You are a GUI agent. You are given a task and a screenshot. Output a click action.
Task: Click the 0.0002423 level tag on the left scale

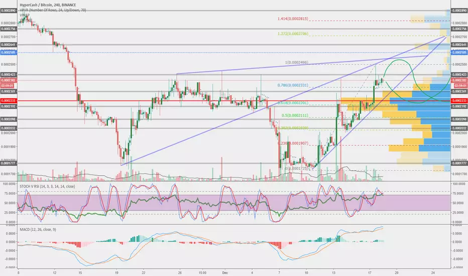tap(9, 75)
